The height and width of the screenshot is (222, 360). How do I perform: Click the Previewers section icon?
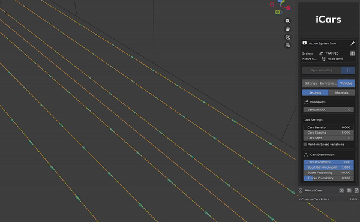click(306, 102)
